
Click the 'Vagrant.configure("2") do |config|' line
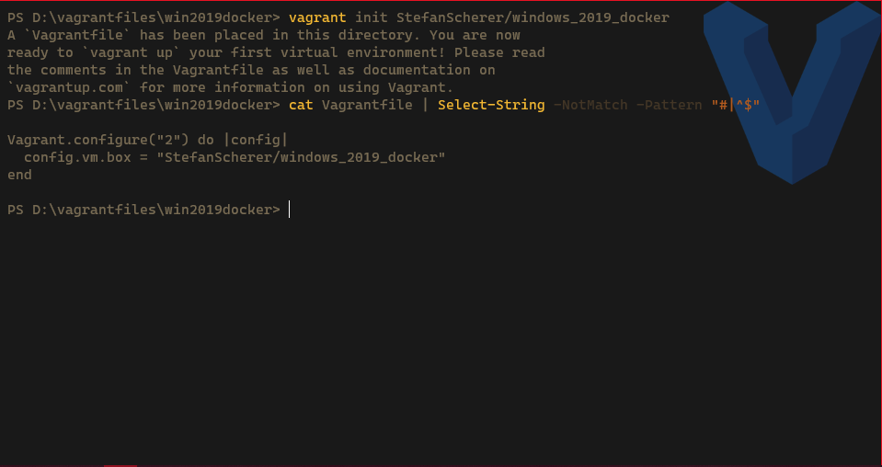point(147,140)
